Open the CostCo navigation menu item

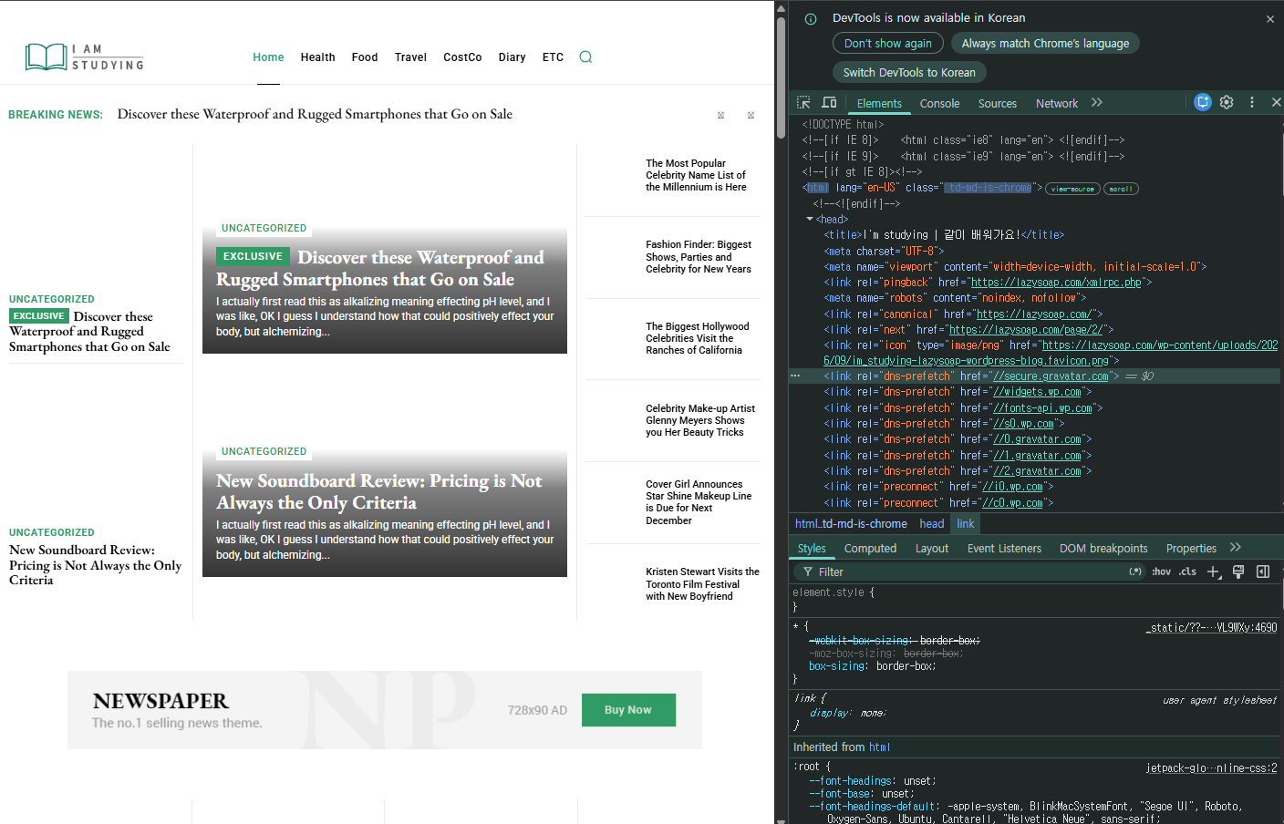tap(462, 57)
